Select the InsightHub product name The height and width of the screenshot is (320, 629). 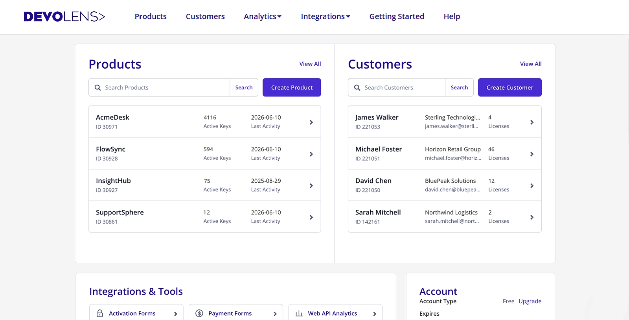click(113, 181)
